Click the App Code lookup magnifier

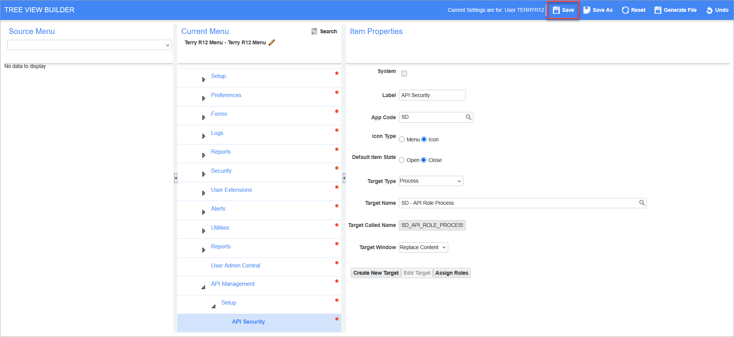coord(468,117)
